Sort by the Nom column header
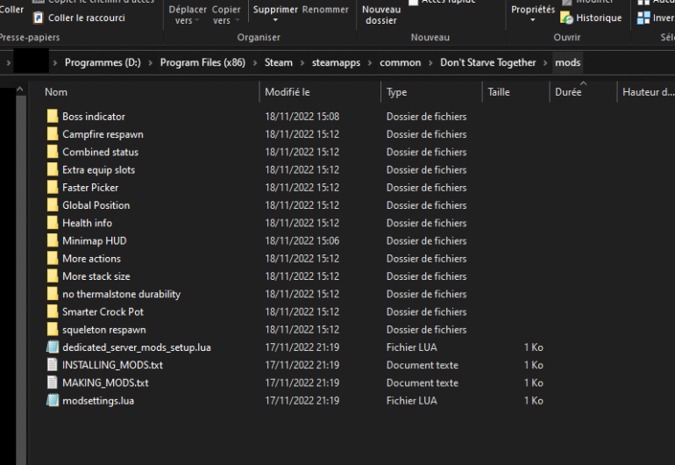 pos(56,92)
